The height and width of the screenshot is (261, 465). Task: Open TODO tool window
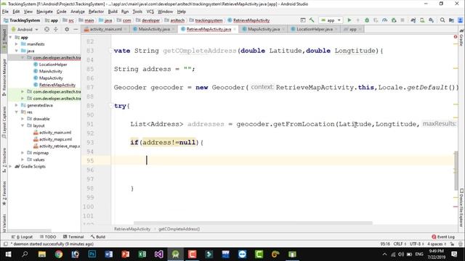[x=48, y=237]
